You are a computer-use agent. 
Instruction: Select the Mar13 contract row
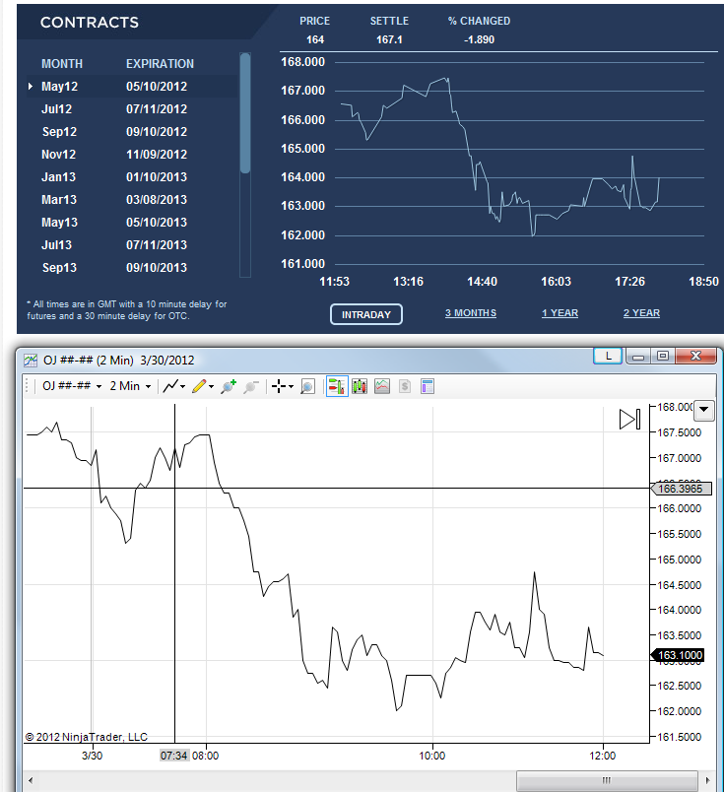pos(132,200)
